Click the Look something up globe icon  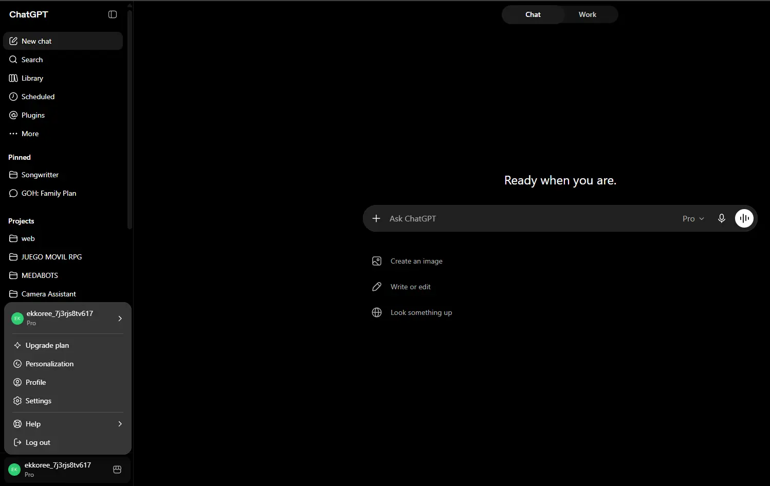[377, 312]
